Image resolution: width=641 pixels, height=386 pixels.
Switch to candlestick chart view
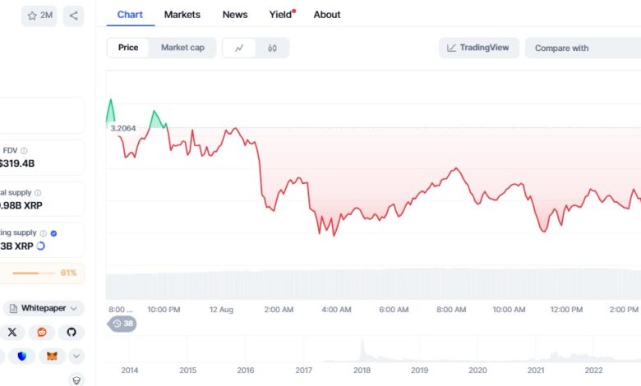click(272, 48)
